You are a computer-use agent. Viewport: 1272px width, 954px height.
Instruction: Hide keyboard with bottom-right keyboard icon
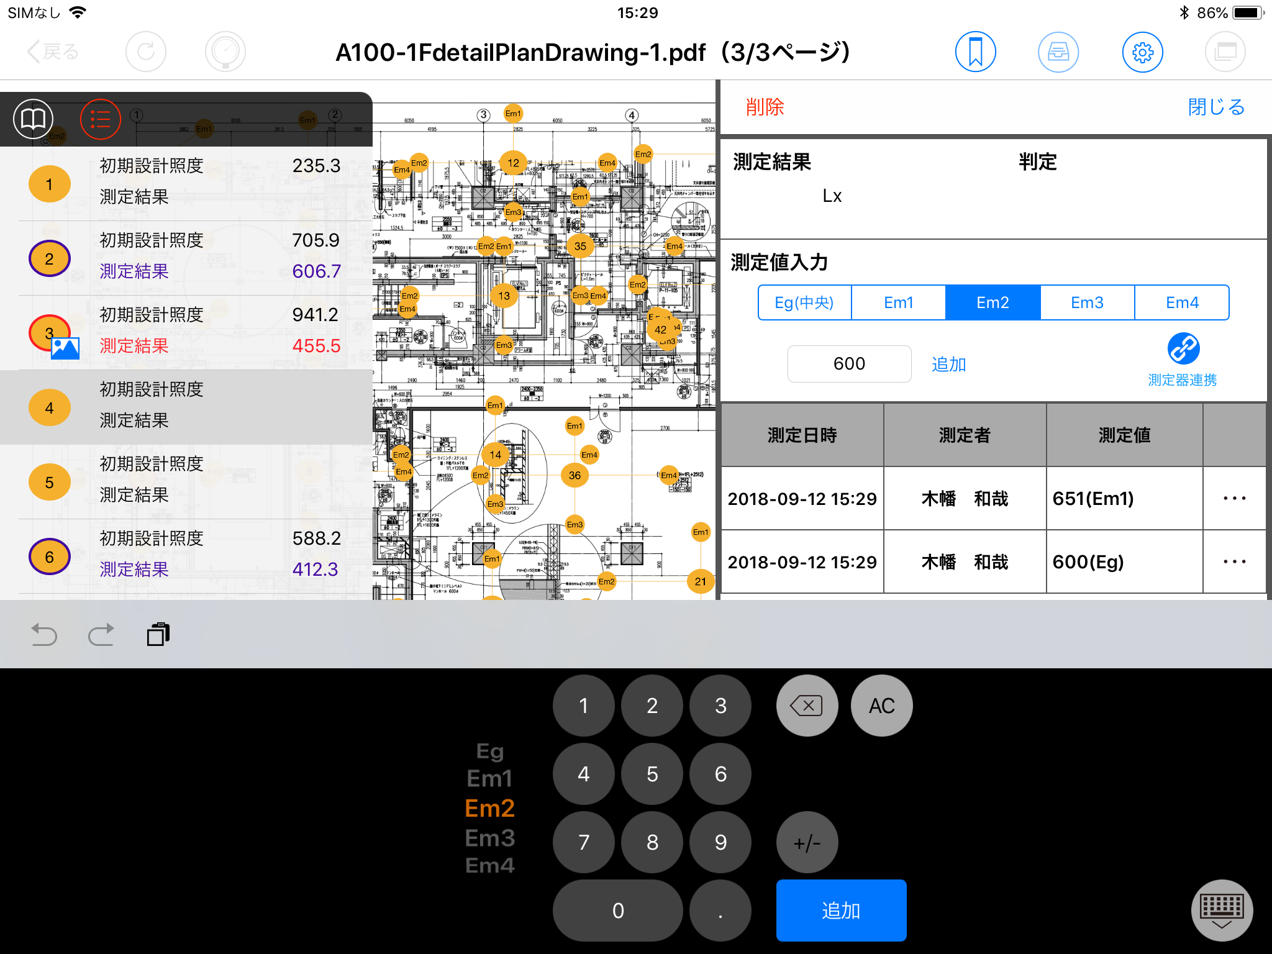(1221, 910)
